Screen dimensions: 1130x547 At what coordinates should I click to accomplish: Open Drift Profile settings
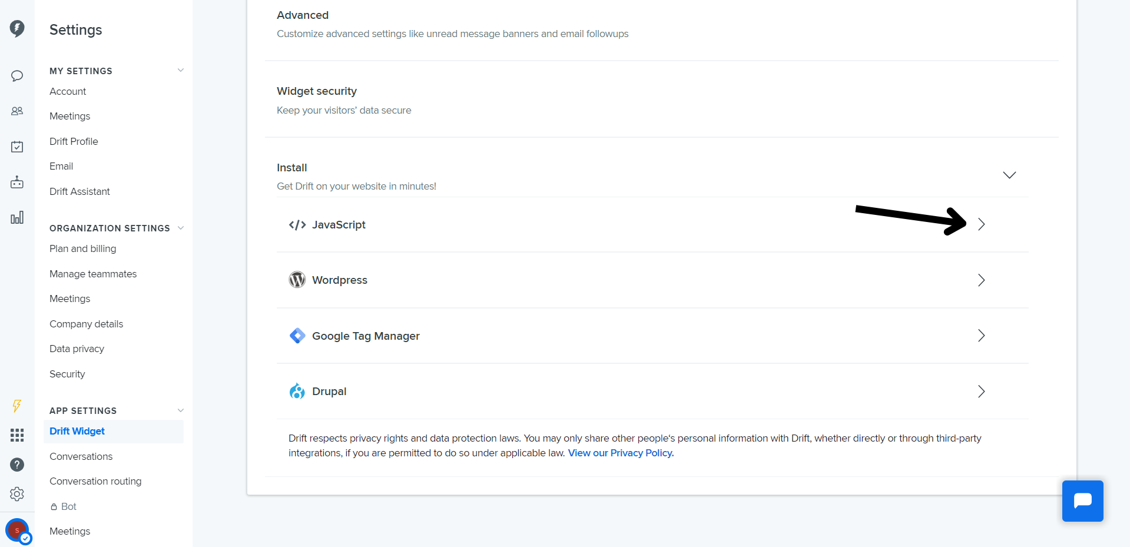click(x=74, y=141)
